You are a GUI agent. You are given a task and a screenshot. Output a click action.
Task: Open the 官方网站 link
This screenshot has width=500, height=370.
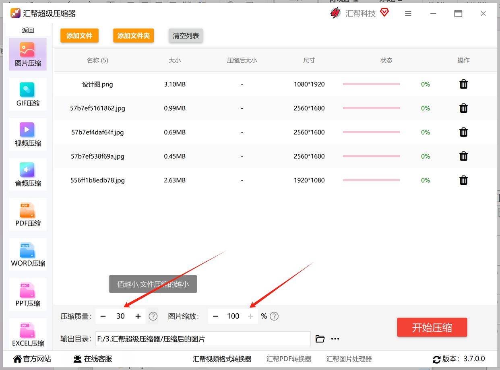click(32, 359)
